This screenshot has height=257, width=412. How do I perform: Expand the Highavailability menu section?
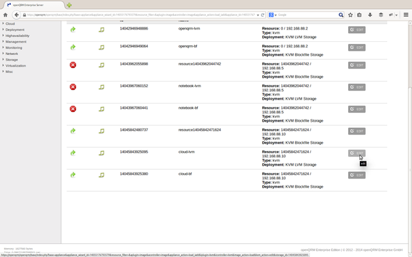[17, 36]
